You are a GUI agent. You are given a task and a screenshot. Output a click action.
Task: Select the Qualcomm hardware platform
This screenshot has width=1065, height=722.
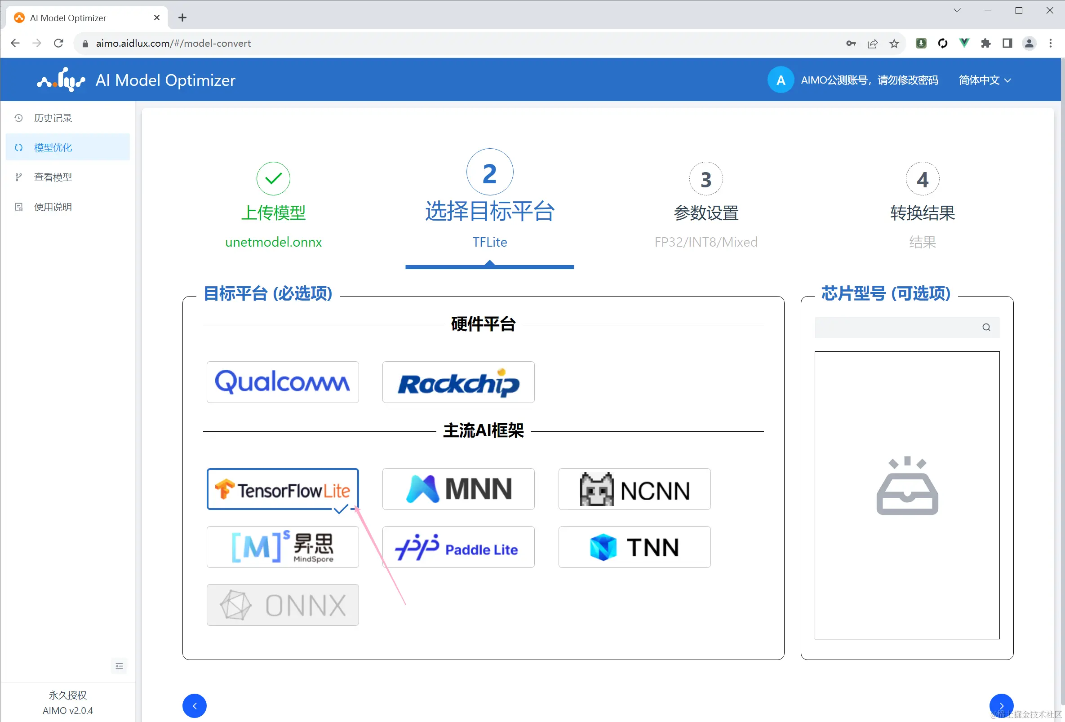pyautogui.click(x=282, y=381)
